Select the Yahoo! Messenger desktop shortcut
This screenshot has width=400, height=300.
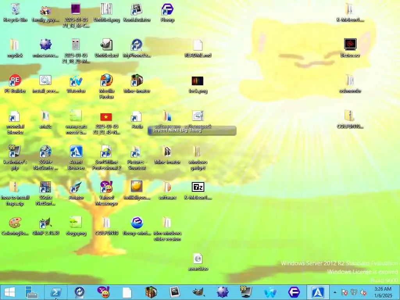pos(106,193)
